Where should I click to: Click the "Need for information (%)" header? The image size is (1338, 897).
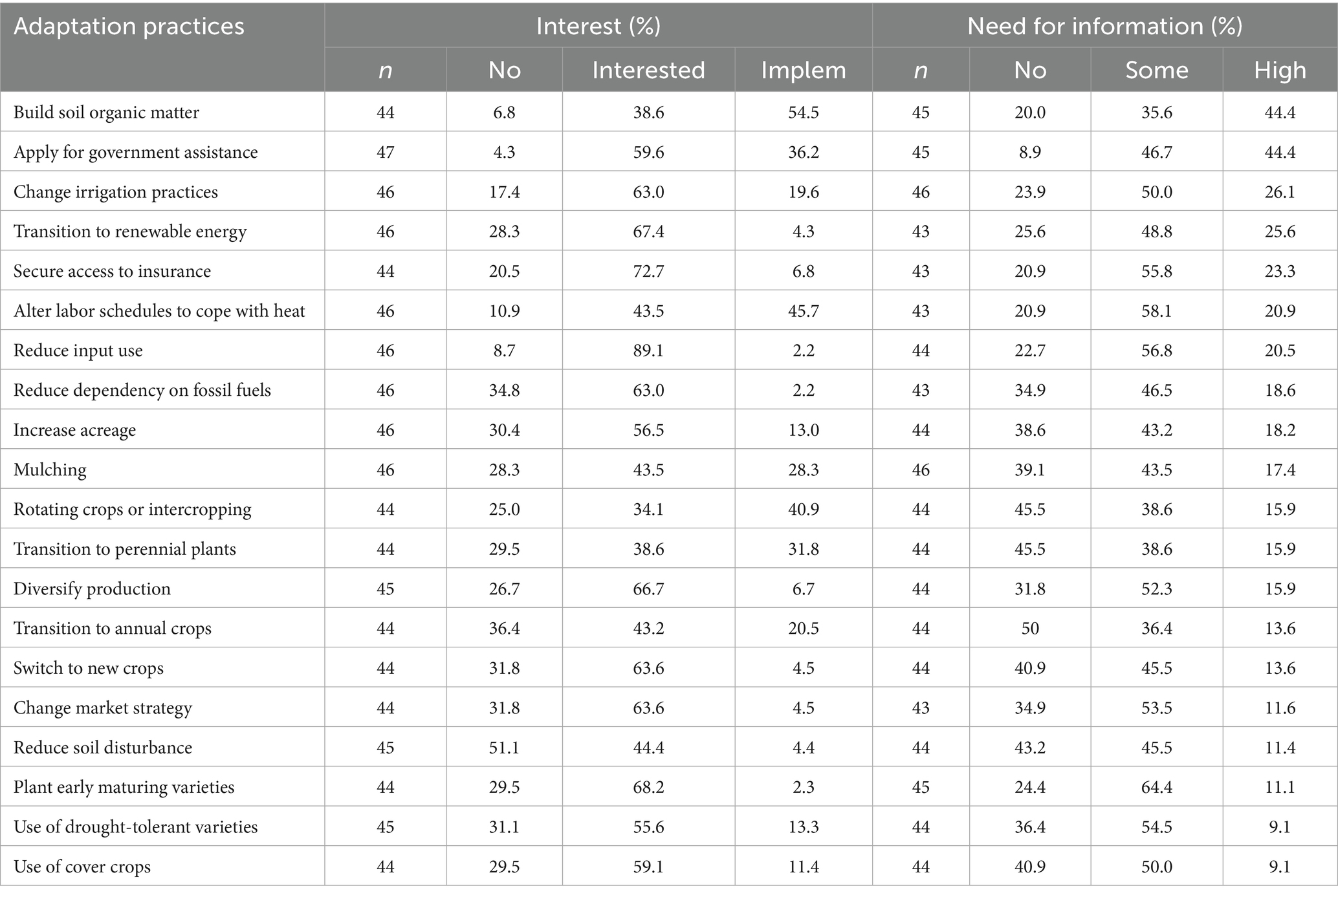point(1104,26)
